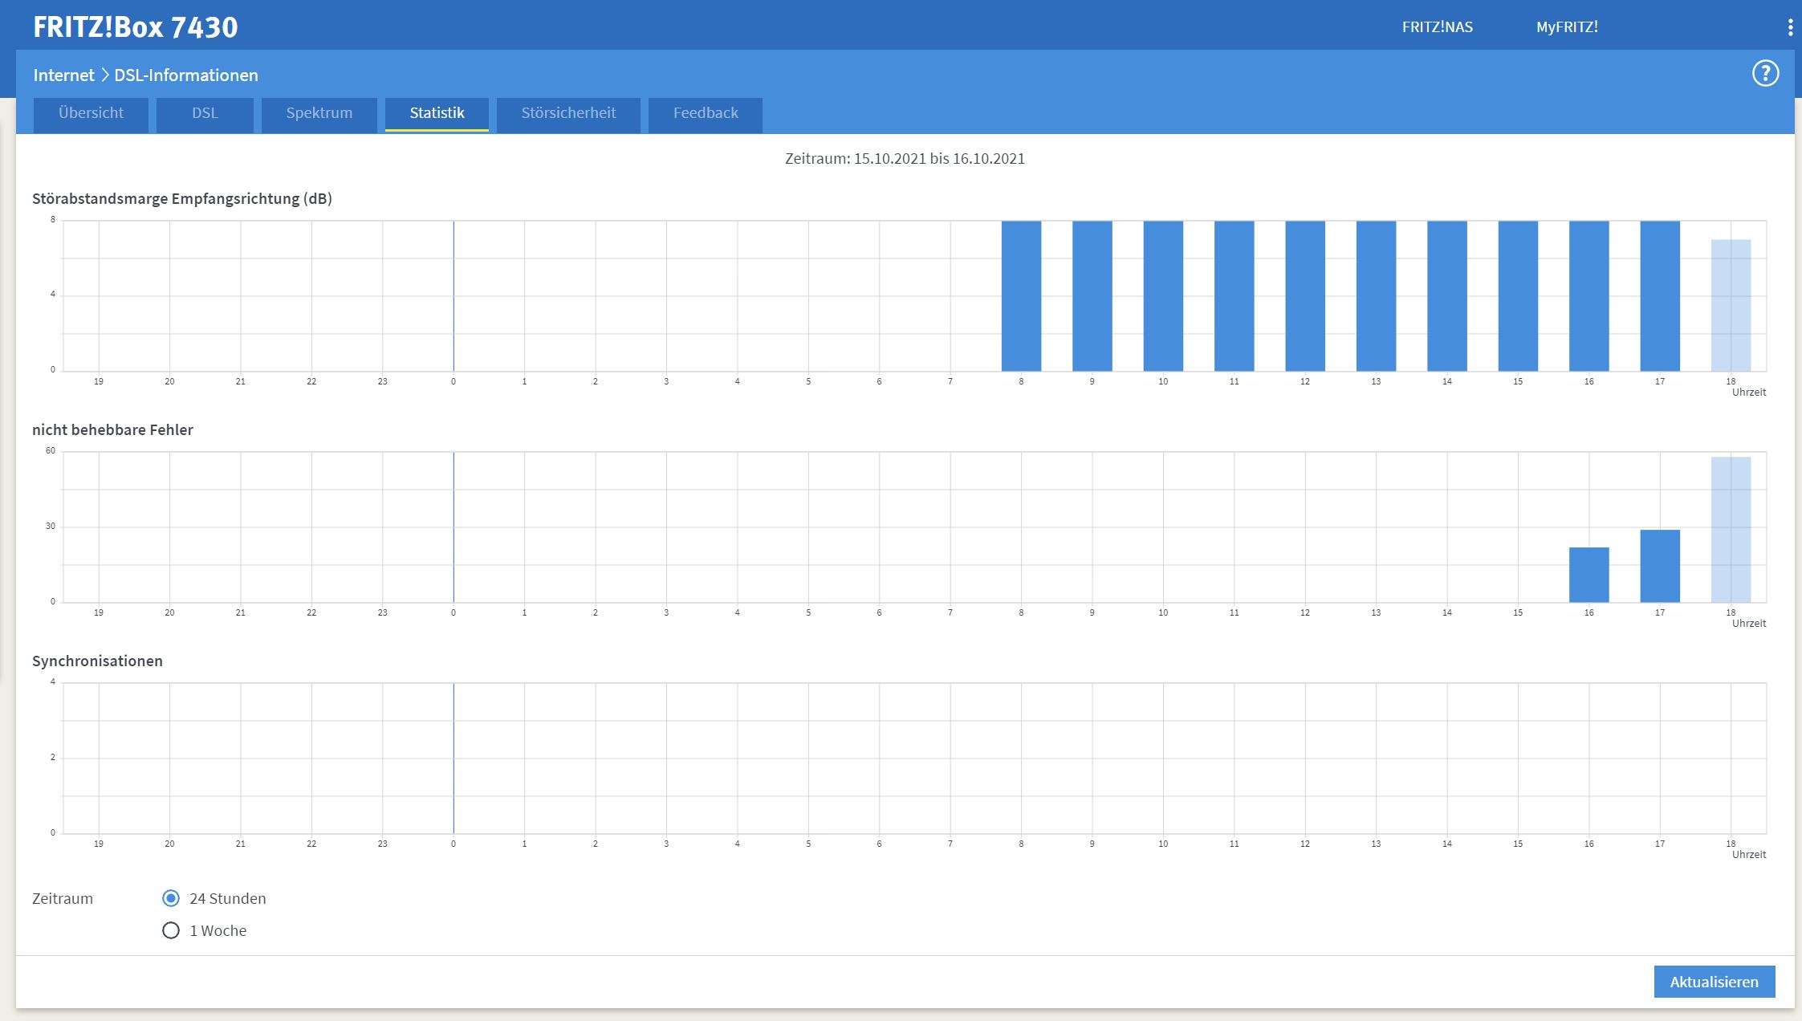
Task: Click Internet in the breadcrumb
Action: 63,75
